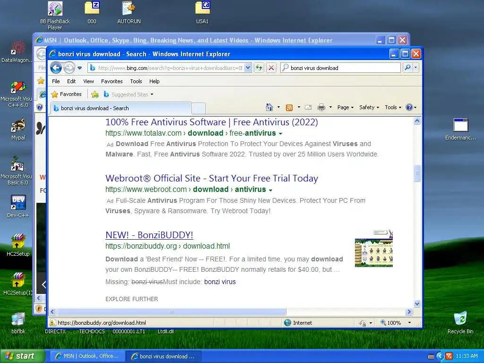Open a new blank tab
Image resolution: width=484 pixels, height=363 pixels.
click(x=199, y=108)
